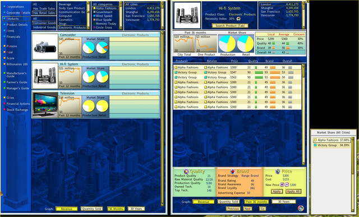This screenshot has height=217, width=359.
Task: Click Price dollar icon
Action: click(x=278, y=171)
